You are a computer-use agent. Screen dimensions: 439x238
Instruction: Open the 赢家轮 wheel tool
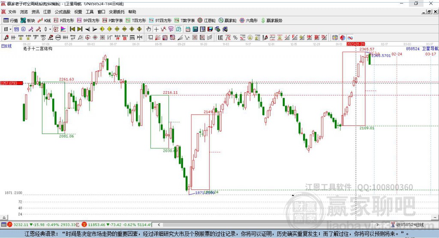228,21
